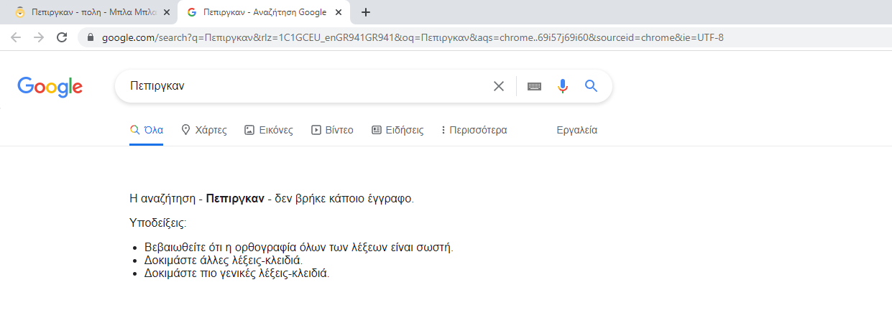Close the first Πεπιργκαν tab
892x328 pixels.
pos(167,12)
